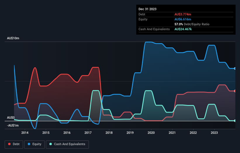Click the tooltip Cash And Equivalents label
Image resolution: width=240 pixels, height=153 pixels.
click(x=154, y=29)
